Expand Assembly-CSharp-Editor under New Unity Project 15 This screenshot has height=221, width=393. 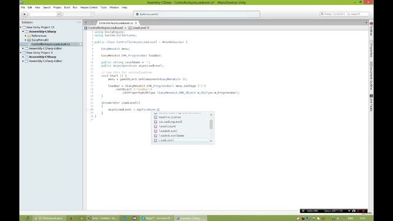tap(23, 48)
